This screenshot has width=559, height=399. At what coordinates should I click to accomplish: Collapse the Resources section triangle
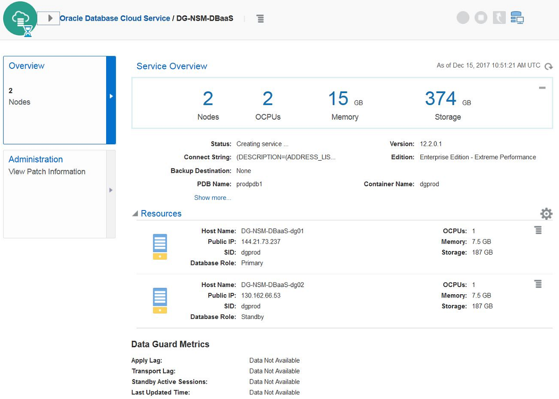pyautogui.click(x=135, y=214)
